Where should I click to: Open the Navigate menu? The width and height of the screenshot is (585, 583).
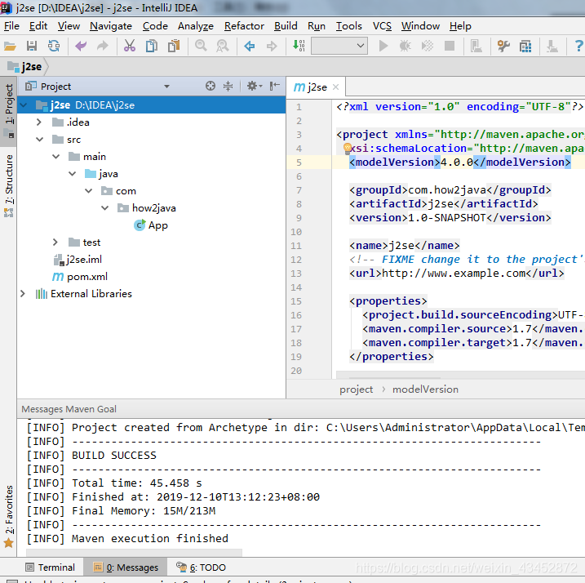pyautogui.click(x=111, y=26)
